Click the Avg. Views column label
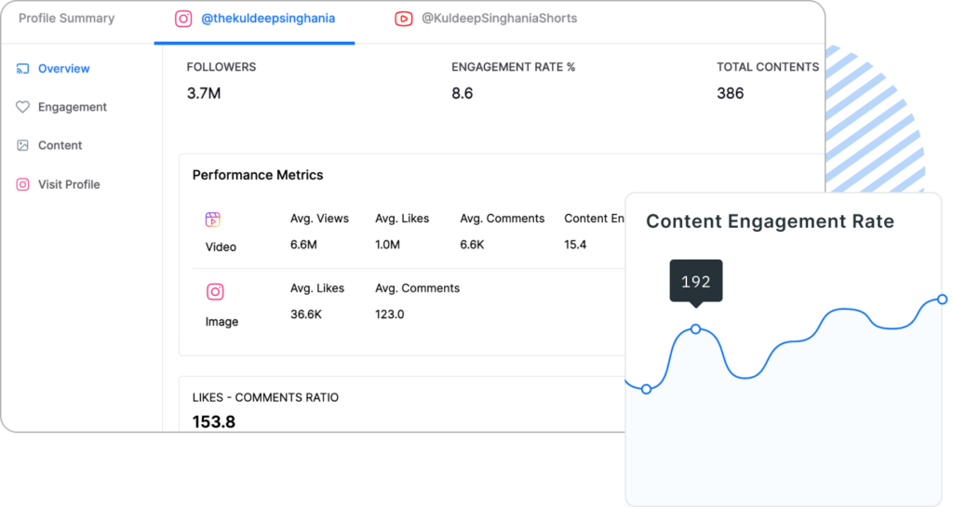Screen dimensions: 953x507 click(319, 219)
